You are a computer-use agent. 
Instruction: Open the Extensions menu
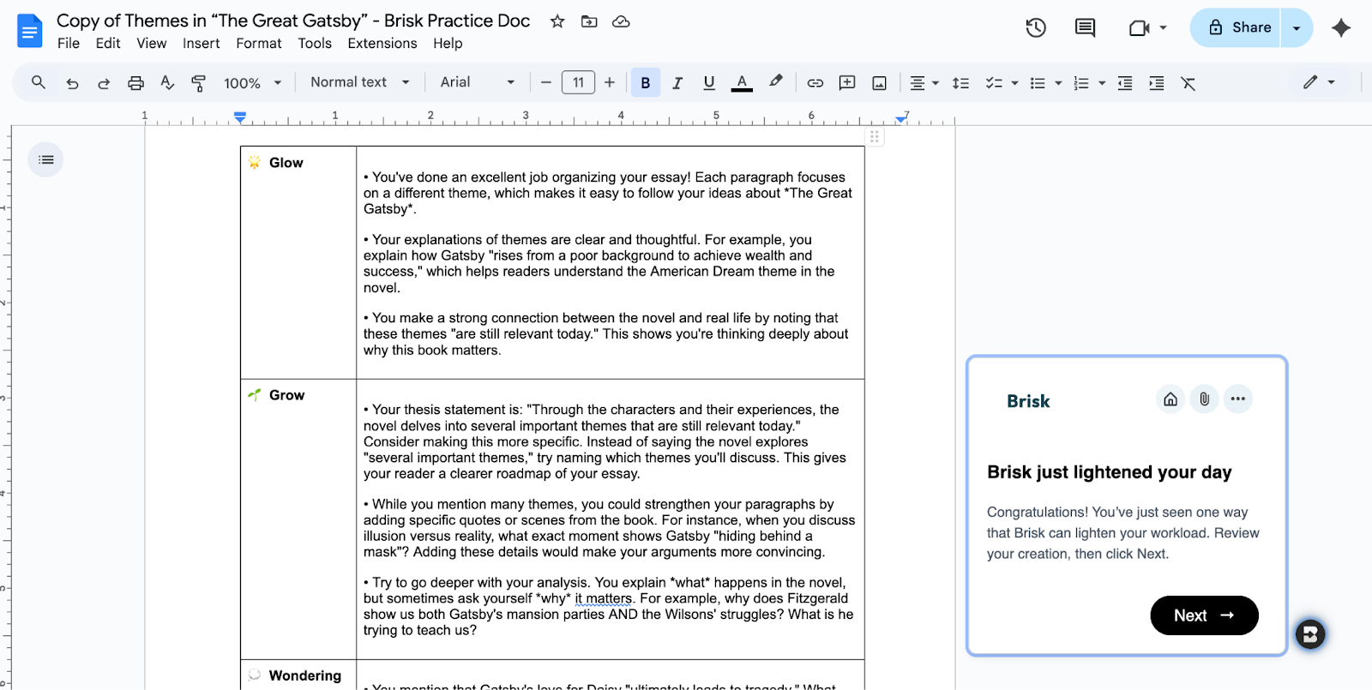coord(382,44)
